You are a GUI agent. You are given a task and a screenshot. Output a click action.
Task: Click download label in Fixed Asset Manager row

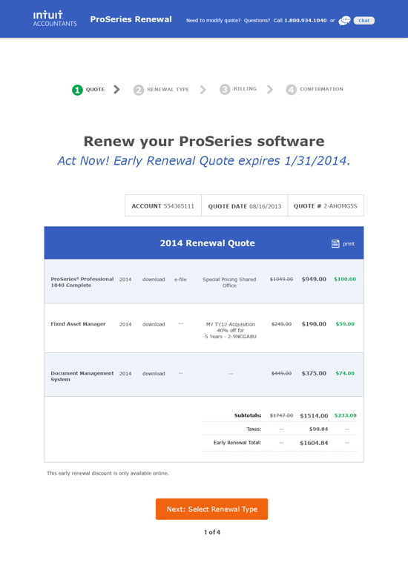point(154,324)
